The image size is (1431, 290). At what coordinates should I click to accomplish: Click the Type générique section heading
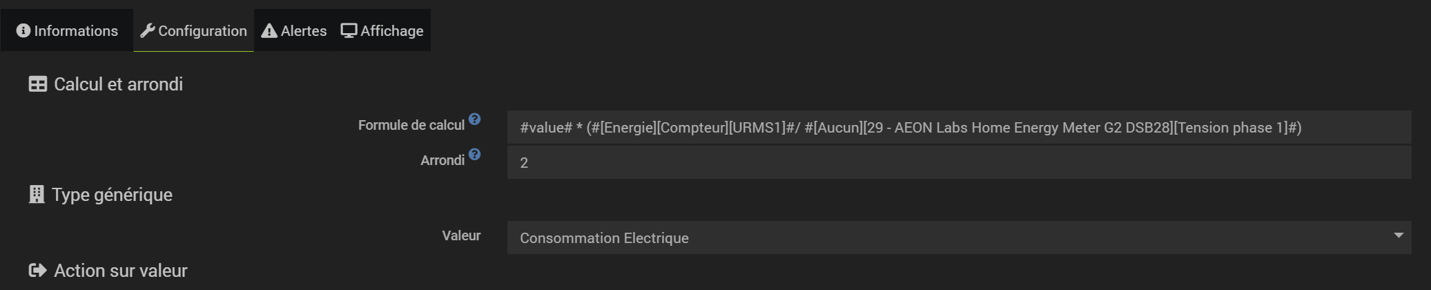tap(112, 195)
